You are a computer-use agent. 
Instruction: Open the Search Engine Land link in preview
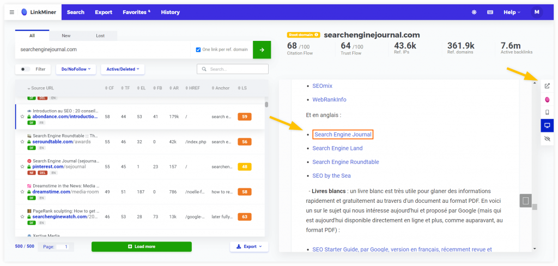pyautogui.click(x=338, y=148)
